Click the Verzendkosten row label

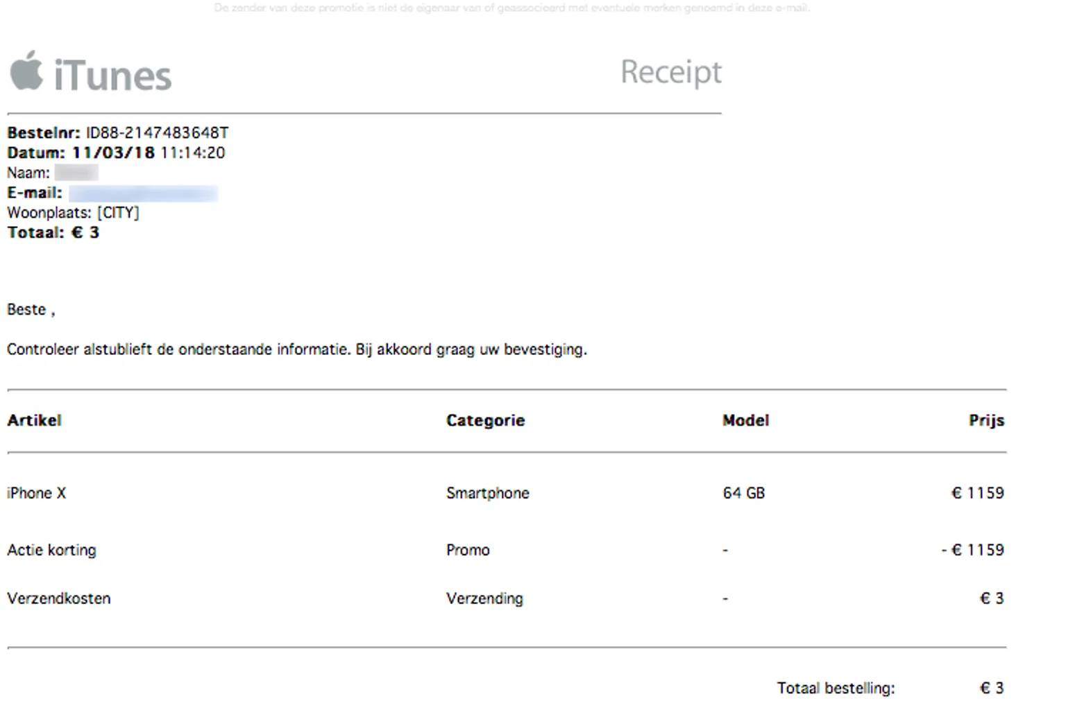(59, 598)
